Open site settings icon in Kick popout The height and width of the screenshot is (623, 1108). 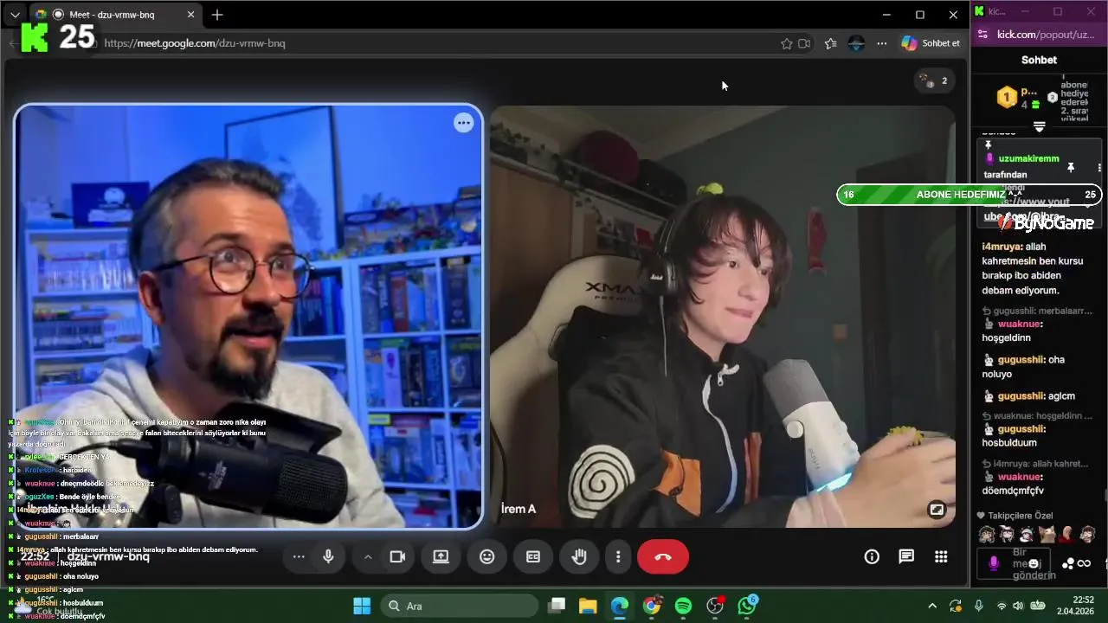[x=982, y=35]
